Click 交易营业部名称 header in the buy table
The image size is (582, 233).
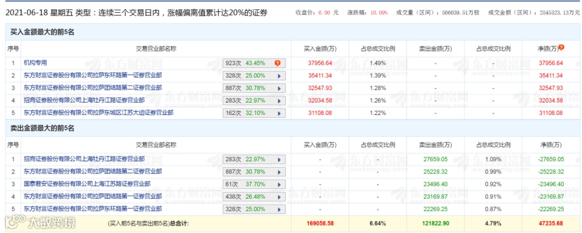point(155,48)
